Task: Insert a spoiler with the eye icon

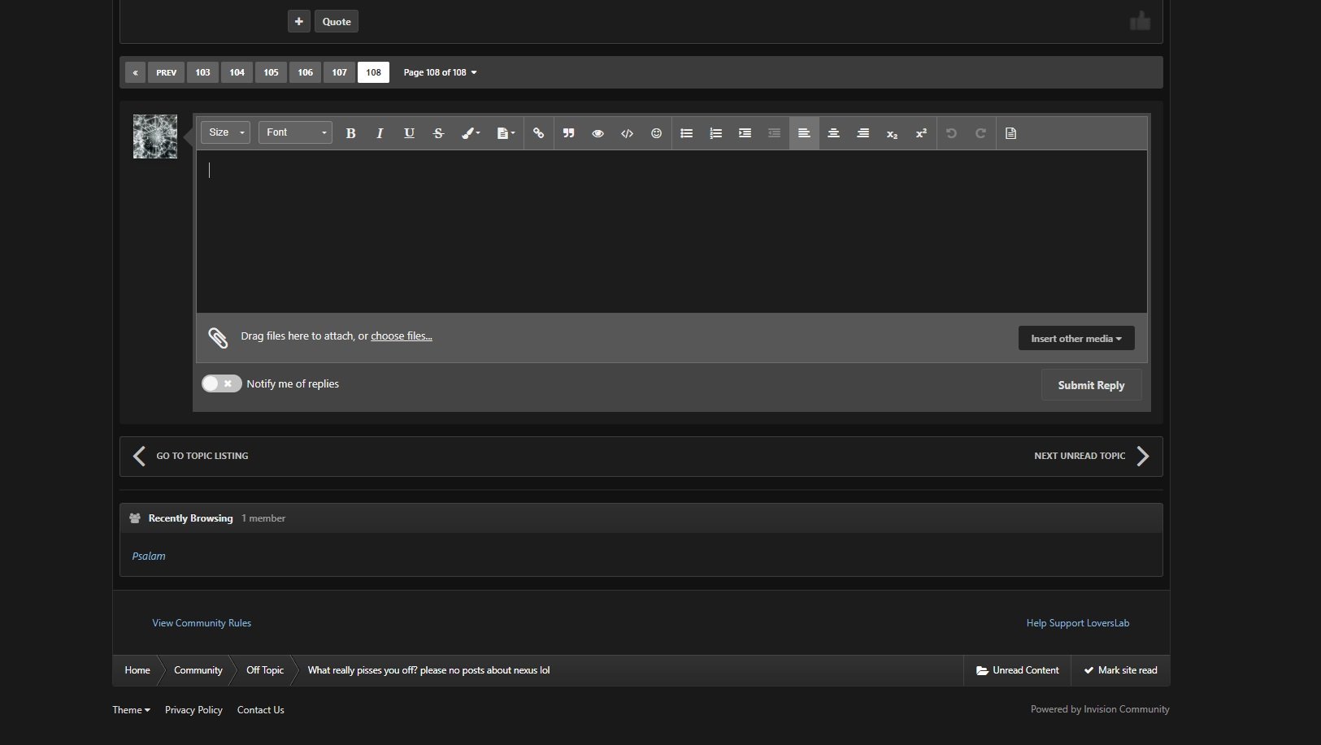Action: click(x=597, y=133)
